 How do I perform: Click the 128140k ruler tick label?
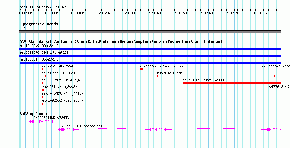[156, 13]
